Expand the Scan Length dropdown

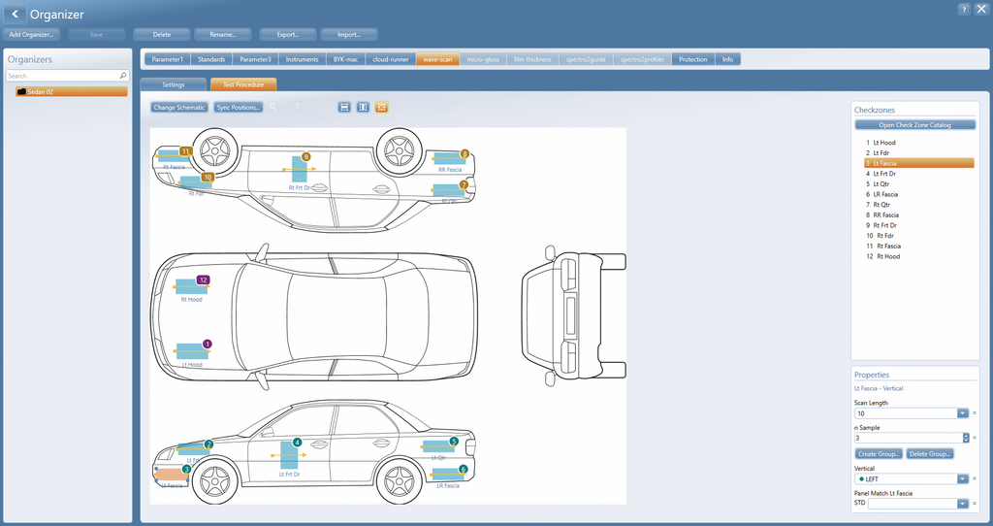[963, 413]
